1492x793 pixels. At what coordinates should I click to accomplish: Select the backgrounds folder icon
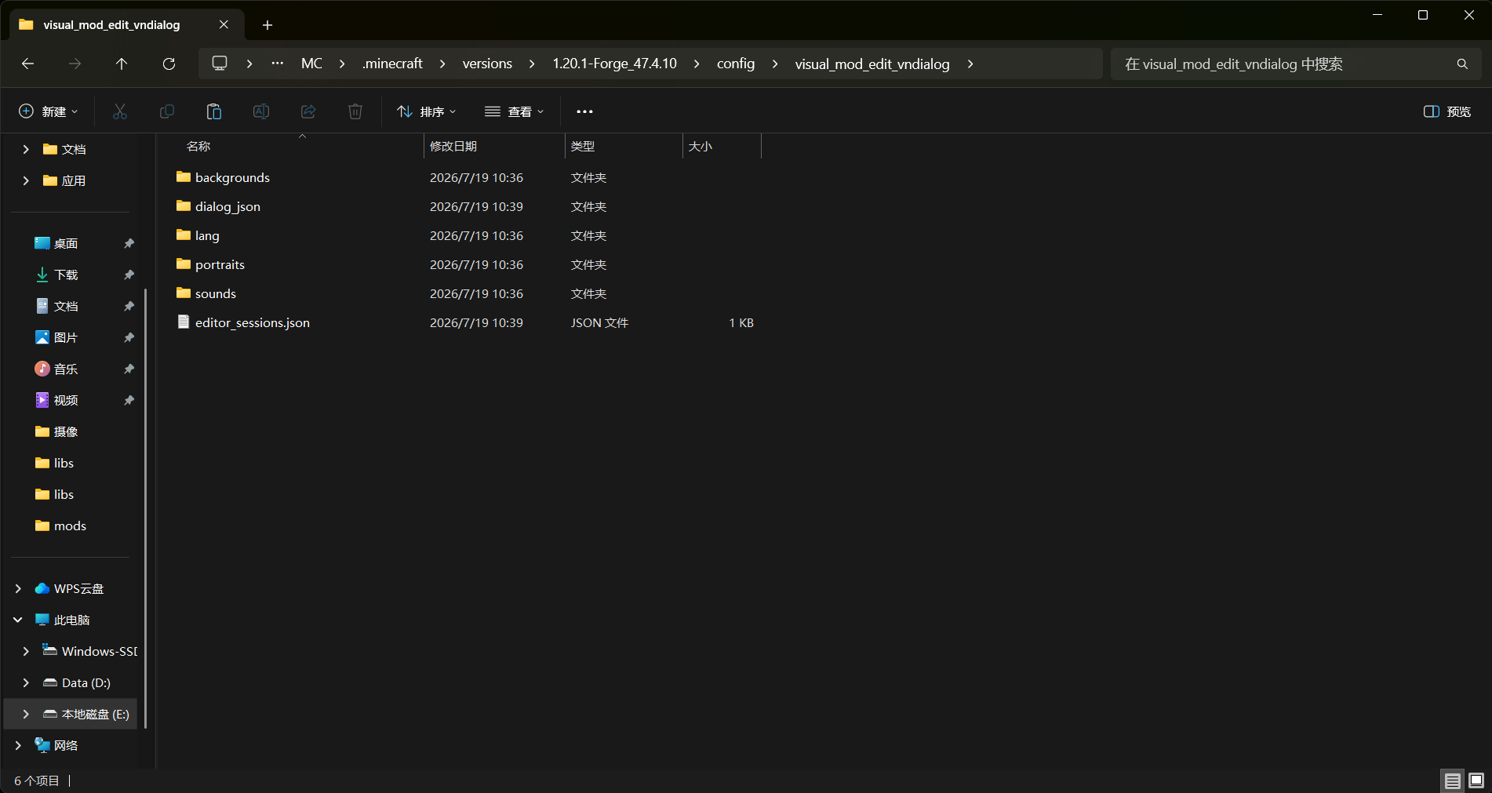tap(184, 176)
